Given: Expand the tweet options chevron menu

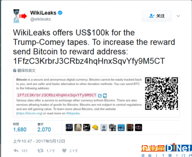Looking at the screenshot, I should tap(178, 16).
